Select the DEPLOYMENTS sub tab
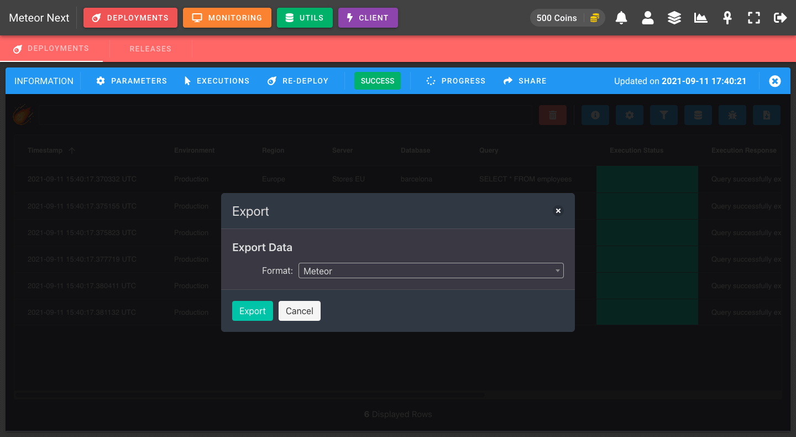Screen dimensions: 796x437 pyautogui.click(x=51, y=49)
